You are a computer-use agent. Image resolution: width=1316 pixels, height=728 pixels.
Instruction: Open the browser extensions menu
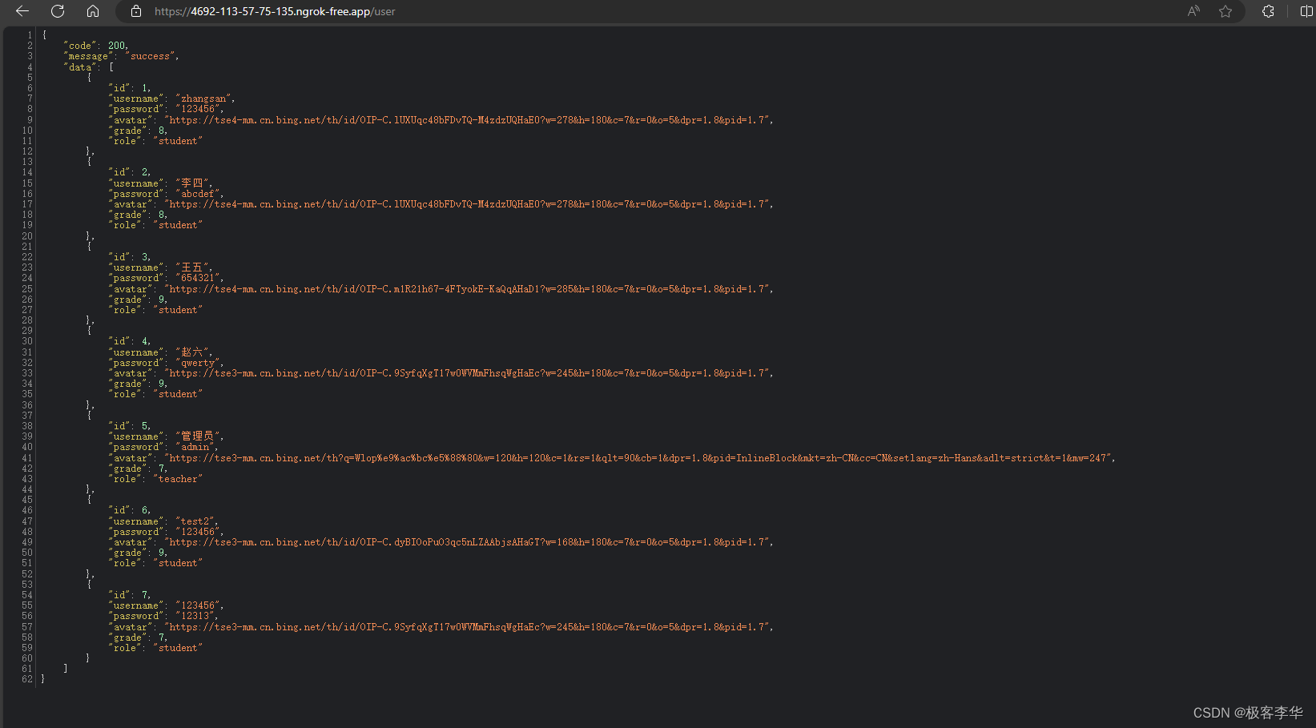(1268, 11)
